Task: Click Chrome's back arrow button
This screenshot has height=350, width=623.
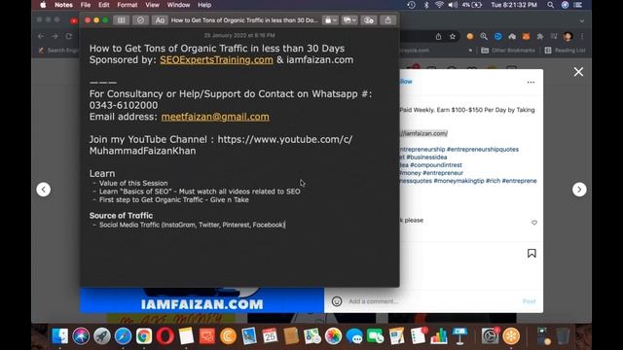Action: pyautogui.click(x=41, y=36)
